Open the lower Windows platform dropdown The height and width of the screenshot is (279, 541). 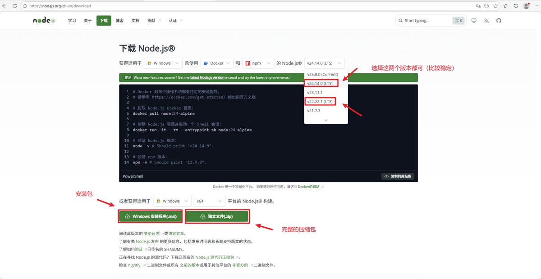coord(172,201)
